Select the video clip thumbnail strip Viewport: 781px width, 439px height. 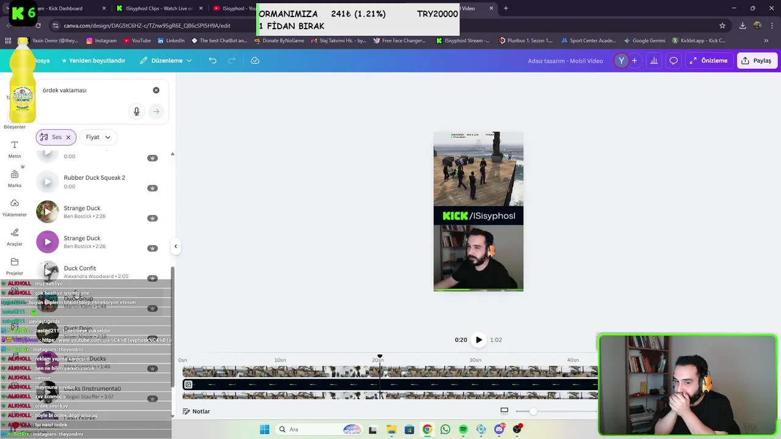pos(390,372)
